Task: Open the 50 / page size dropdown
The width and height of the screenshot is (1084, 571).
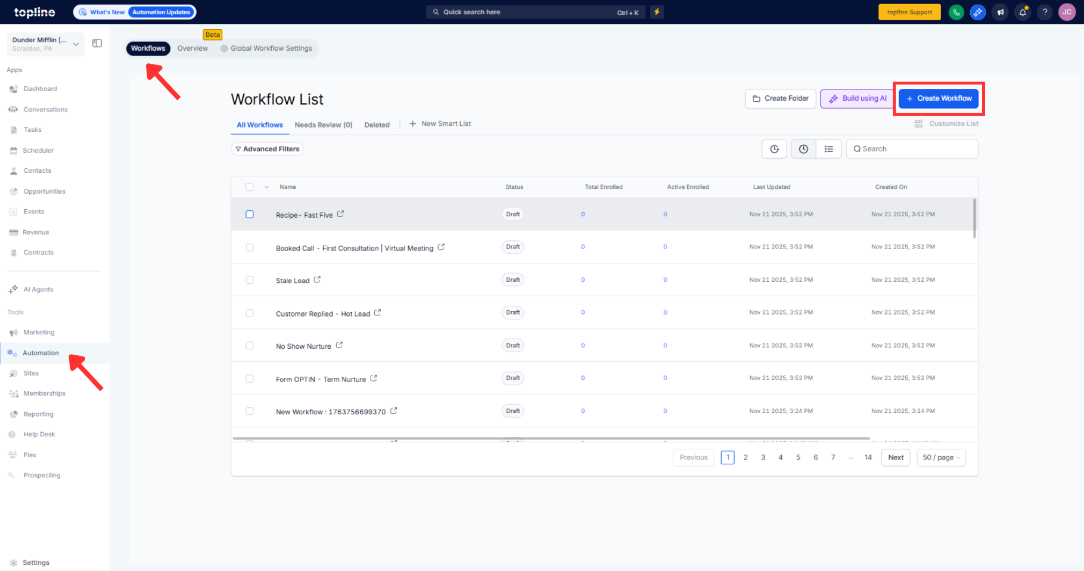Action: [941, 458]
